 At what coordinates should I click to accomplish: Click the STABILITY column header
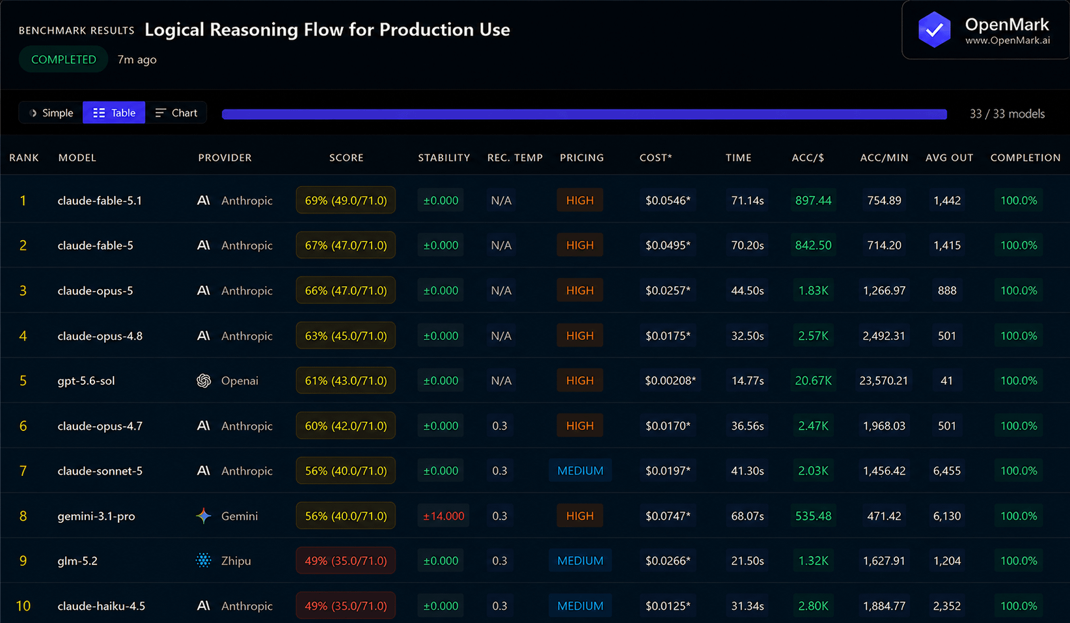pos(444,158)
